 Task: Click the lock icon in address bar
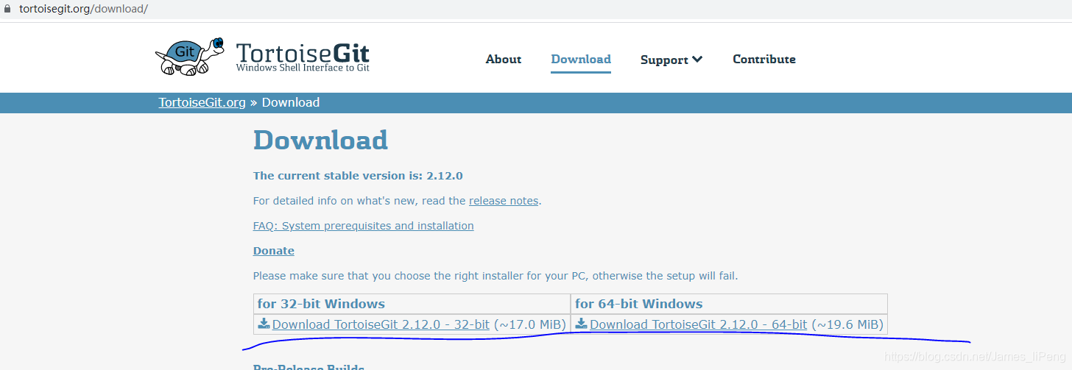tap(9, 9)
